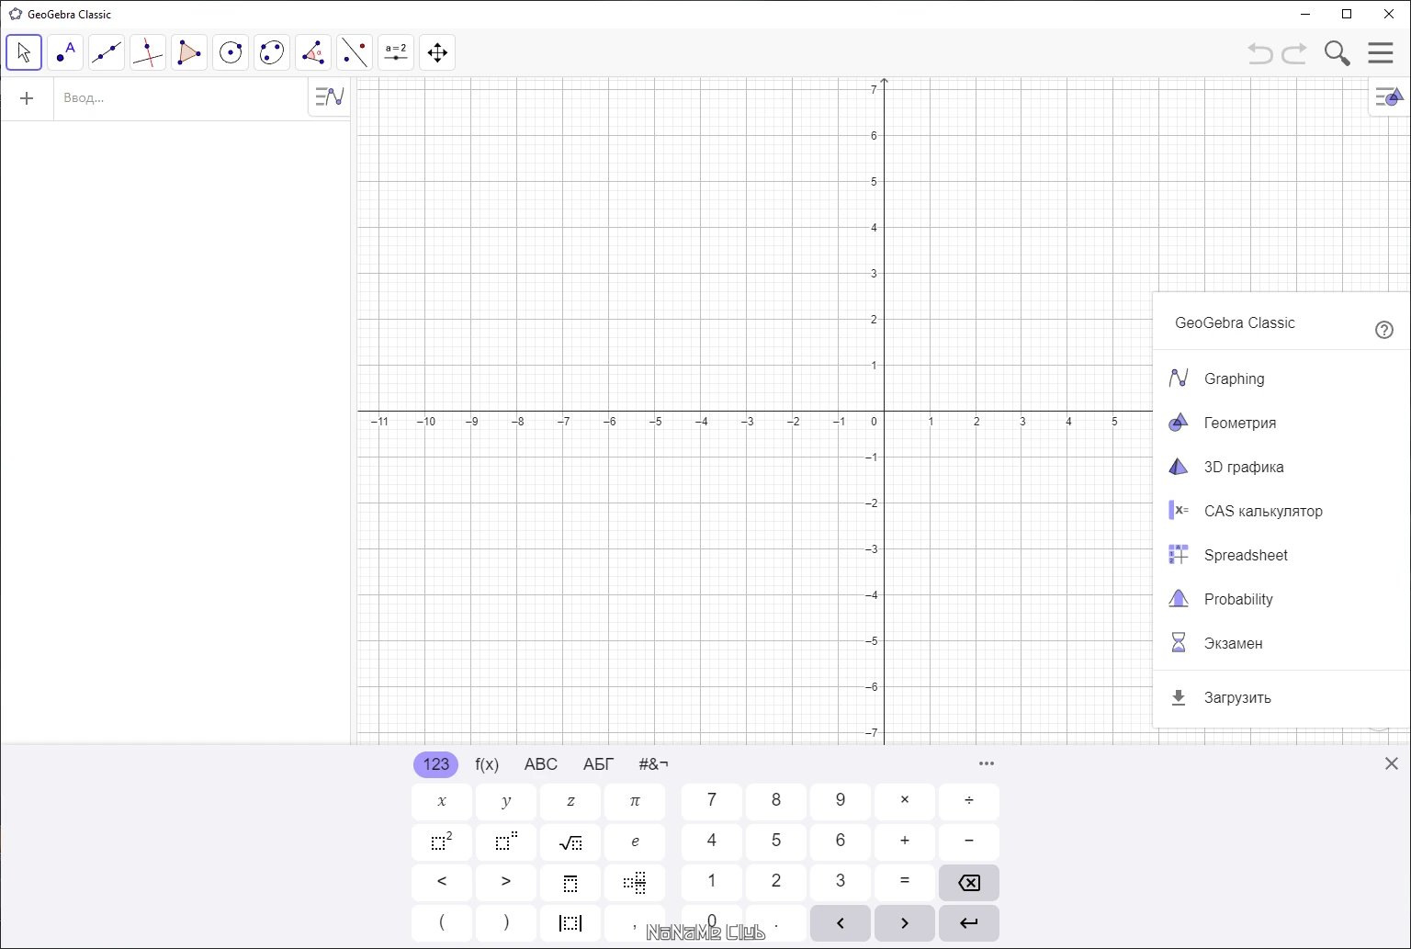Add a new algebra item with plus

[x=27, y=98]
